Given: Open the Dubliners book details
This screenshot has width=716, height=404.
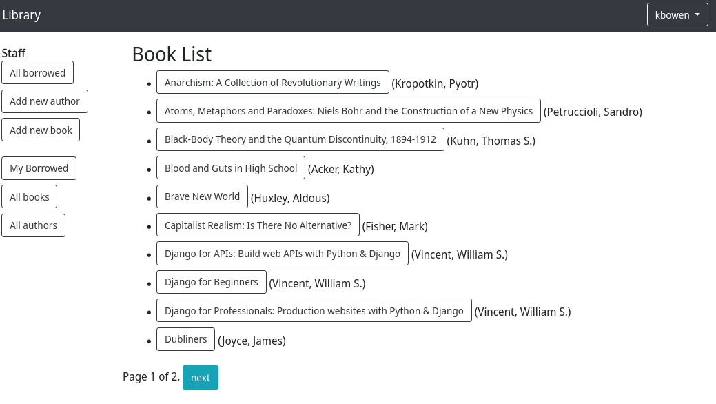Looking at the screenshot, I should (x=185, y=339).
